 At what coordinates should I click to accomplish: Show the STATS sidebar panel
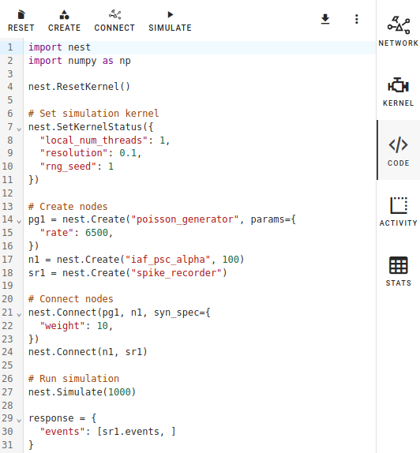tap(399, 271)
